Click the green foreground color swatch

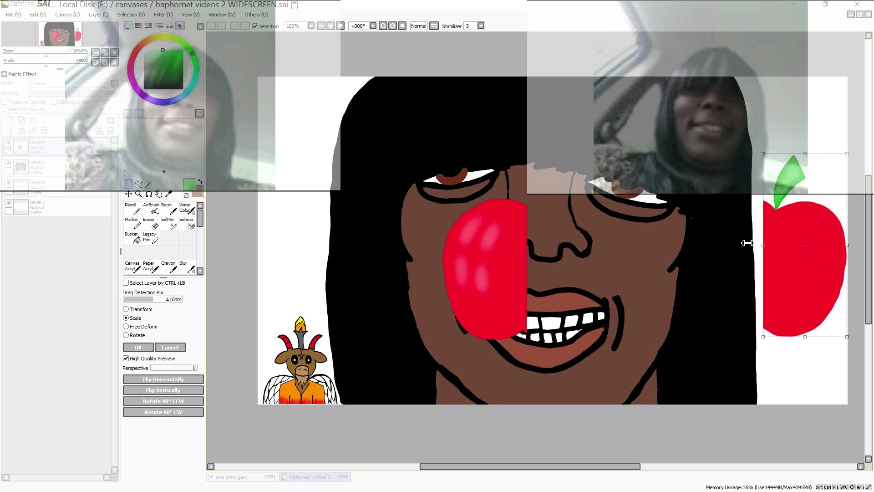click(189, 184)
